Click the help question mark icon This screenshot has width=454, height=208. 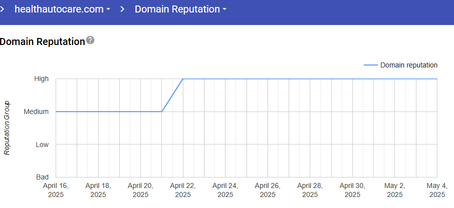(x=90, y=40)
